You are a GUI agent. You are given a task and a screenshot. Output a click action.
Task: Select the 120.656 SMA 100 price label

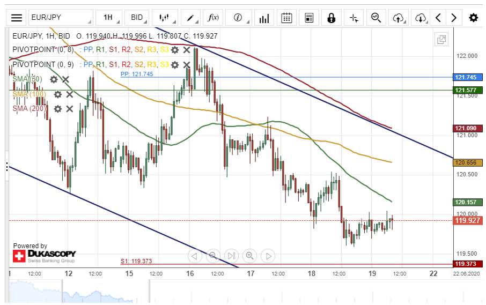coord(467,162)
